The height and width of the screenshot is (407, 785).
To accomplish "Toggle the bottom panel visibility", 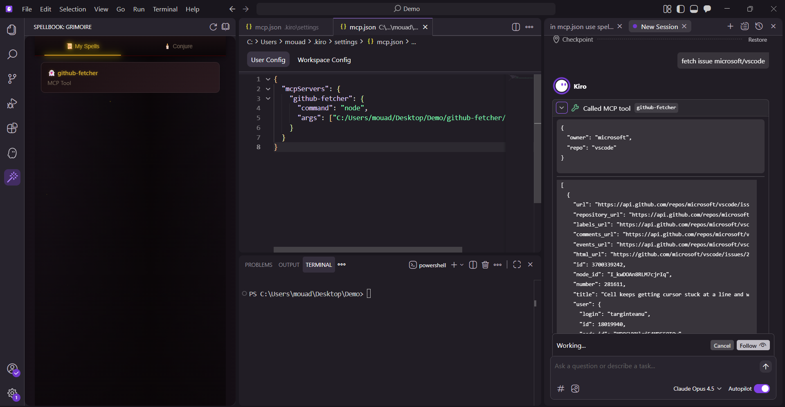I will (x=694, y=9).
